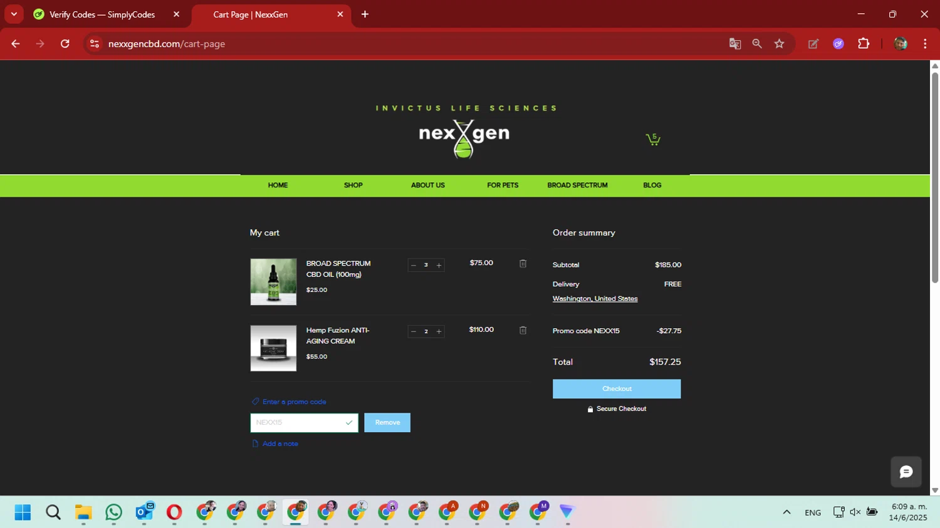The image size is (940, 528).
Task: Click the Promo code NEXX15 line
Action: [x=617, y=331]
